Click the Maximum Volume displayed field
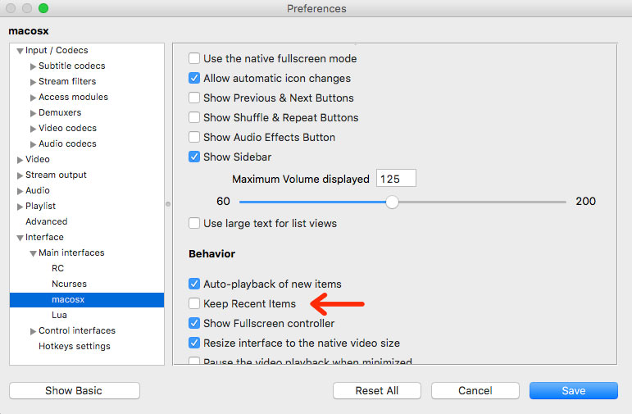Viewport: 632px width, 414px height. (396, 179)
